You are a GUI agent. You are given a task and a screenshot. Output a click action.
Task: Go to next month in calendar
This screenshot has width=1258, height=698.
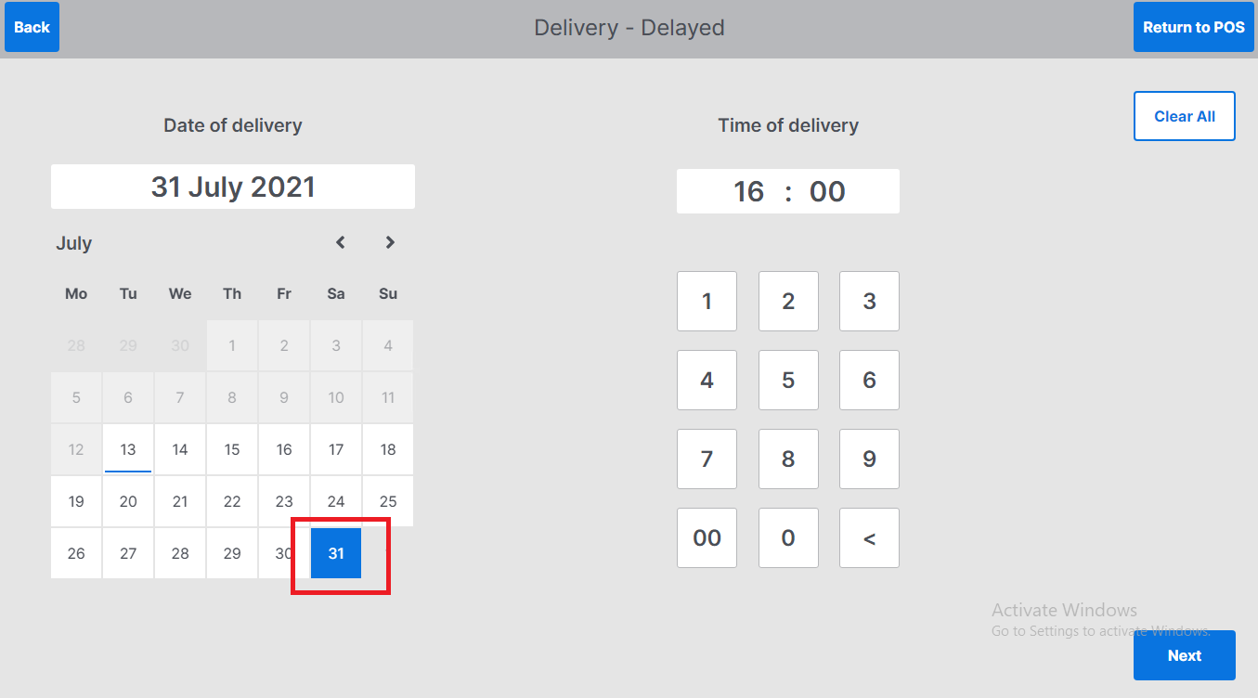[x=390, y=242]
